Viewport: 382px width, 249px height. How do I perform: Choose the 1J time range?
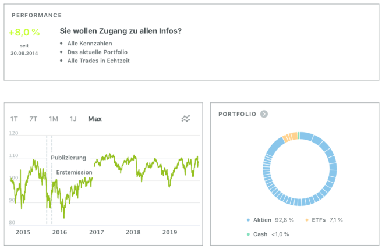click(73, 119)
